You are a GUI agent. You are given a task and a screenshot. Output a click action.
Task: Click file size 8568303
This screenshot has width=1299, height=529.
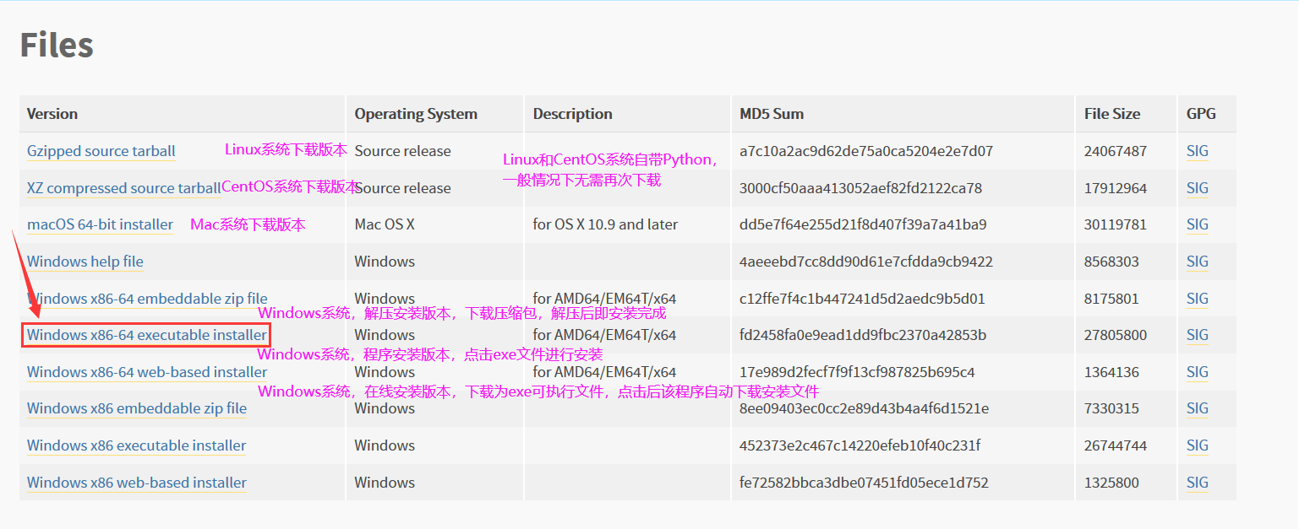click(1112, 262)
